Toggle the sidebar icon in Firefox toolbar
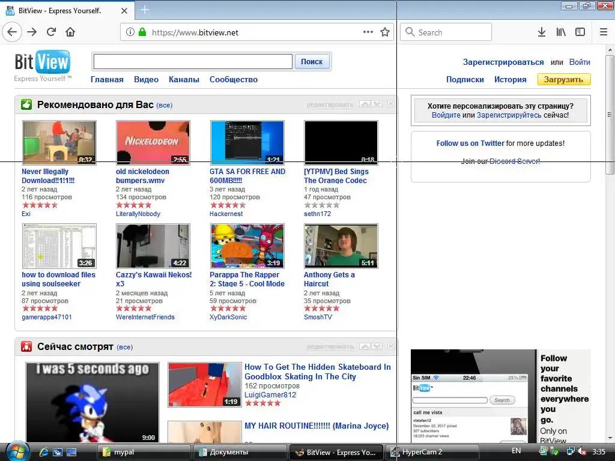This screenshot has width=615, height=461. point(580,32)
